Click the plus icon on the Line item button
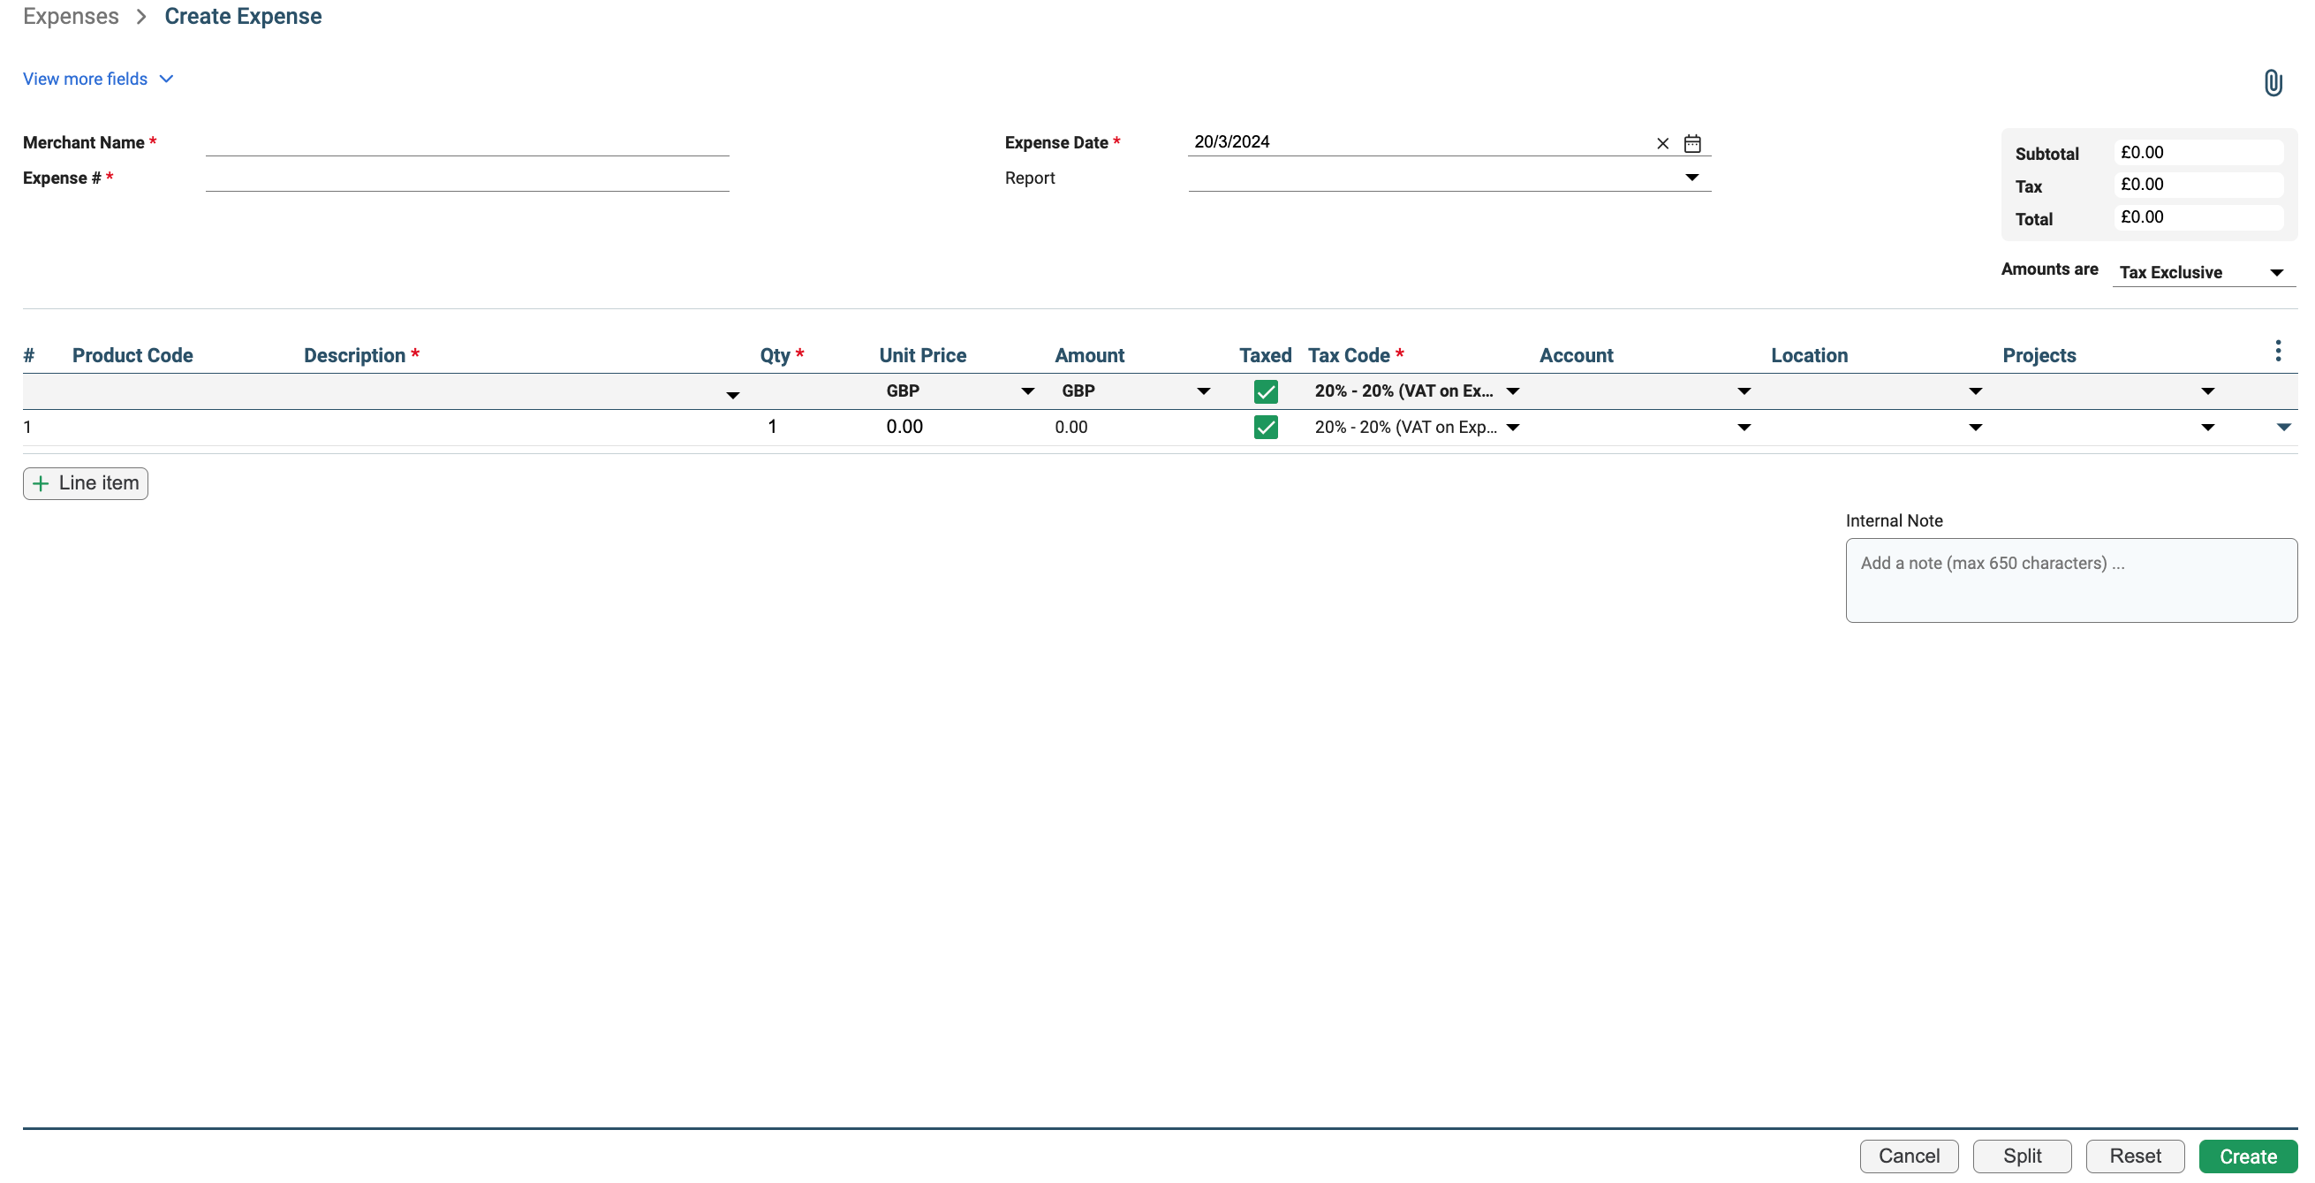The width and height of the screenshot is (2315, 1183). pyautogui.click(x=41, y=482)
